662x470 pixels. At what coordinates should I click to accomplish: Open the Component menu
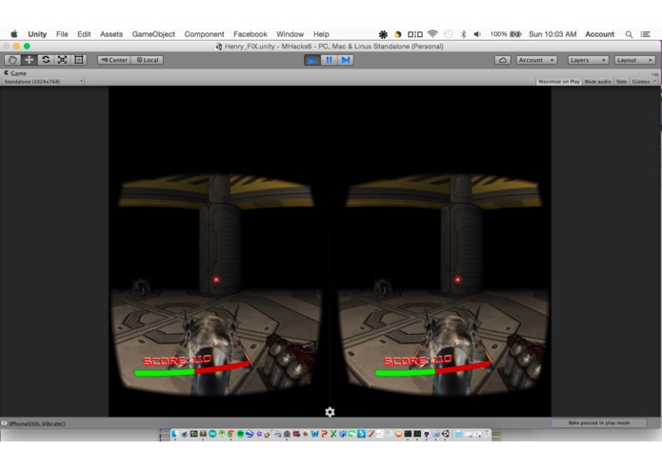[204, 34]
